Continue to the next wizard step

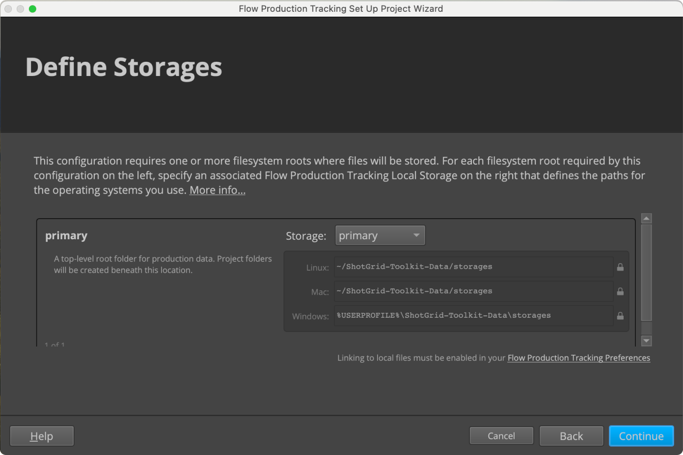coord(641,436)
